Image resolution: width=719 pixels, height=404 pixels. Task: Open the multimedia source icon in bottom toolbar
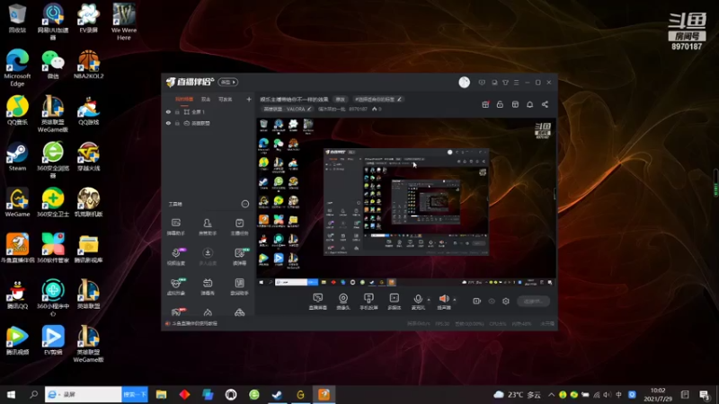(x=394, y=299)
